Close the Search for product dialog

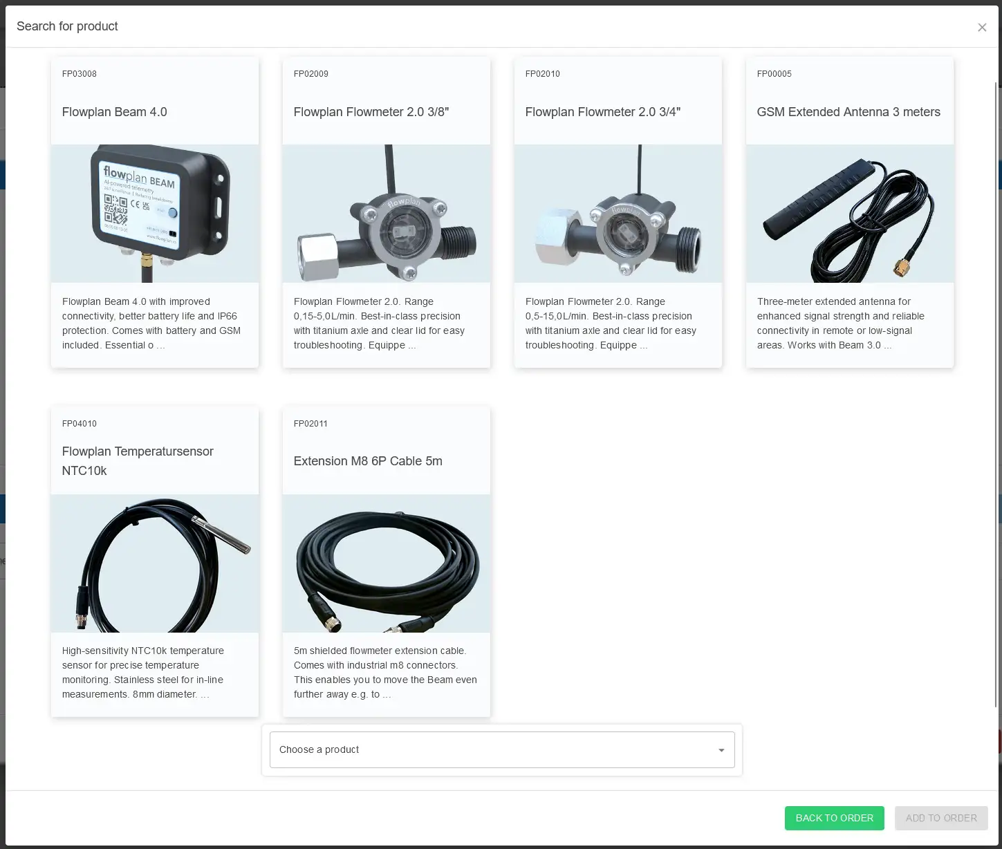pyautogui.click(x=982, y=27)
